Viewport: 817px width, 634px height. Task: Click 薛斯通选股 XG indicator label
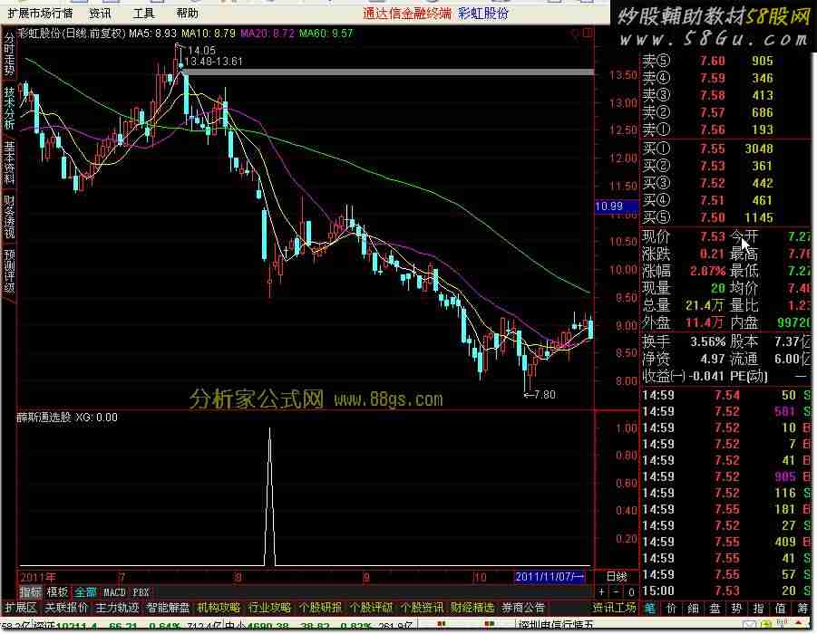coord(67,418)
